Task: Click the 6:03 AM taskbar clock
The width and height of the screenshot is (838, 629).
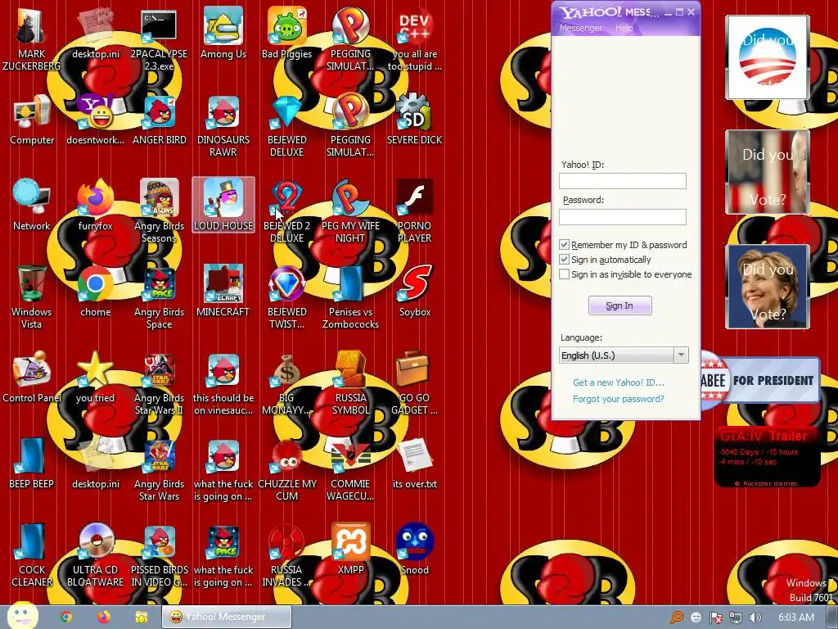Action: (796, 618)
